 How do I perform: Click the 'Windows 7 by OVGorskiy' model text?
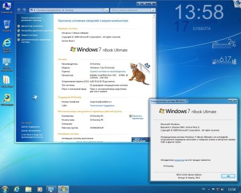tap(102, 68)
